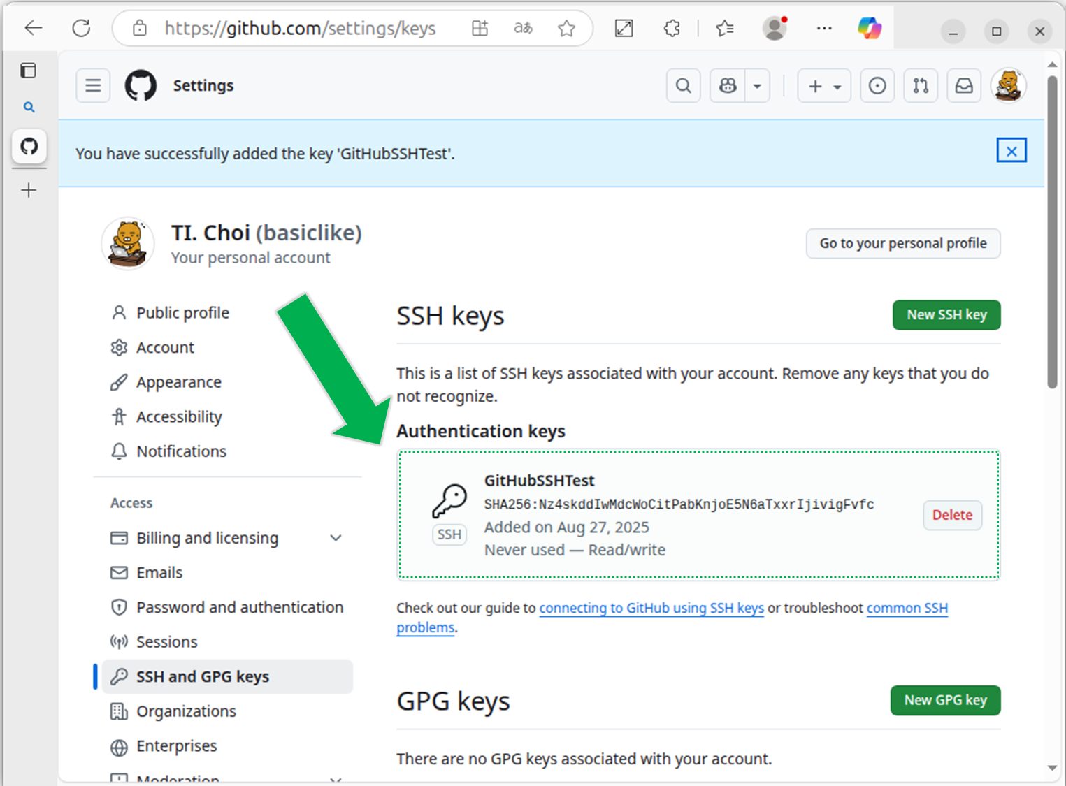Open the browser three-dot settings menu

(824, 28)
